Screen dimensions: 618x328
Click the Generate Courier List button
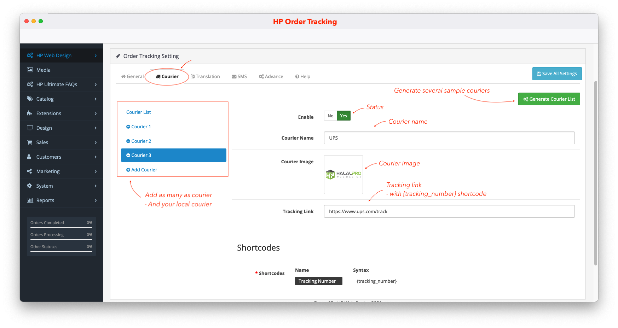click(x=549, y=99)
